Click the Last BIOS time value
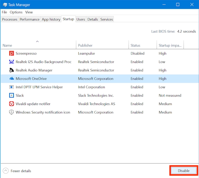 (x=186, y=31)
